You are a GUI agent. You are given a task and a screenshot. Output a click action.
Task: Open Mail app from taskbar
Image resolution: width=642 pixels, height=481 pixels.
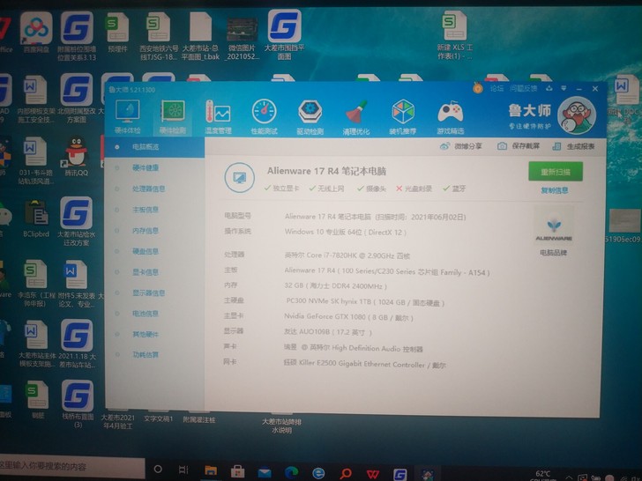coord(265,473)
